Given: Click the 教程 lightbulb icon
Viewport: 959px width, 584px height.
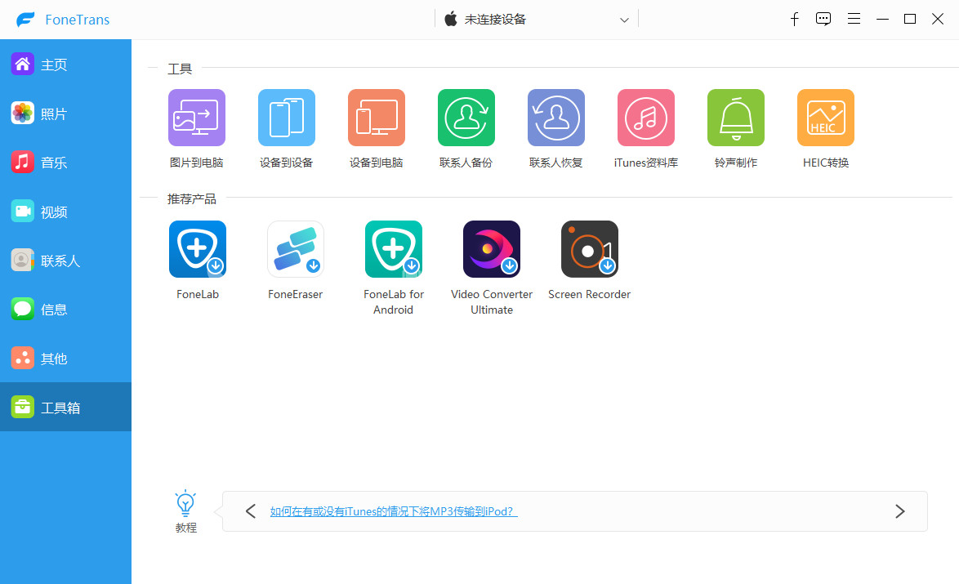Looking at the screenshot, I should pyautogui.click(x=185, y=503).
